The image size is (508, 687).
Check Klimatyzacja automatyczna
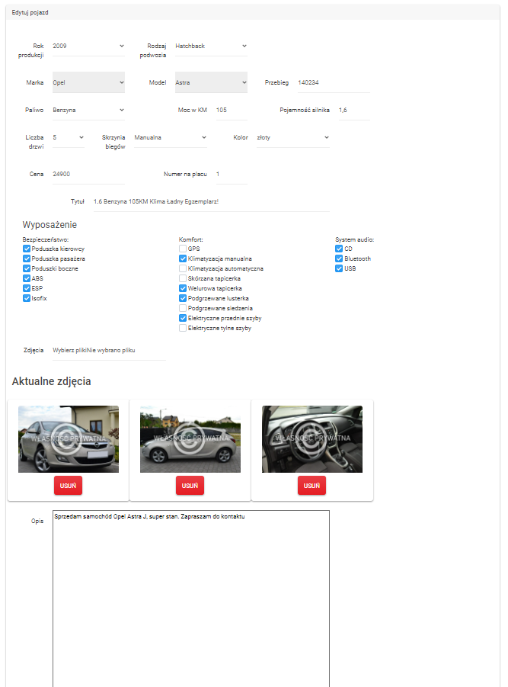pyautogui.click(x=183, y=268)
